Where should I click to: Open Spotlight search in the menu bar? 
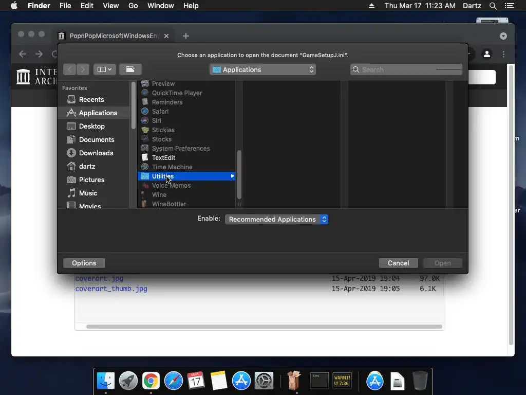point(493,6)
